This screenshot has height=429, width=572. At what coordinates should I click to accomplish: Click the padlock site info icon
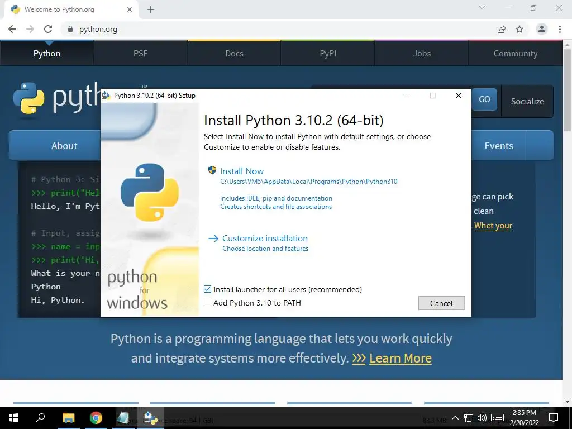70,29
